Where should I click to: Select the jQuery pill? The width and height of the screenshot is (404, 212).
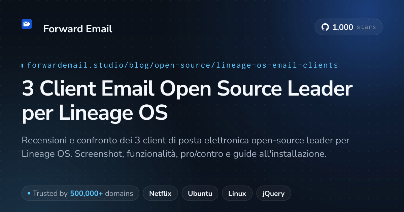point(273,193)
